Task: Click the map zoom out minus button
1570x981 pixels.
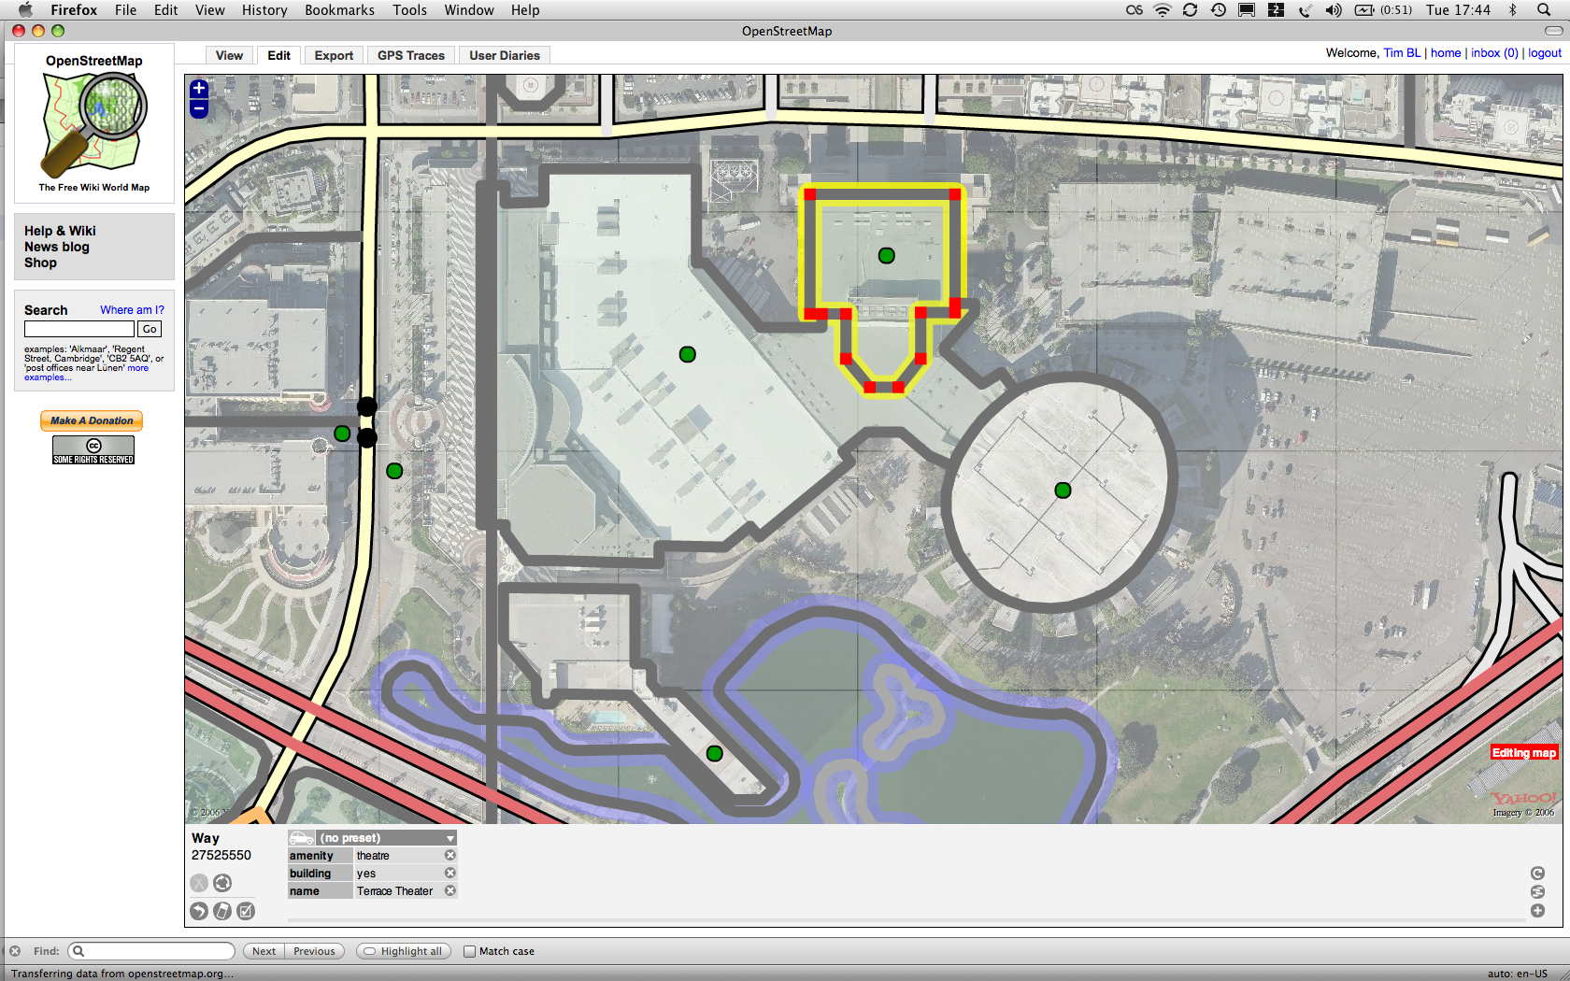Action: [199, 108]
